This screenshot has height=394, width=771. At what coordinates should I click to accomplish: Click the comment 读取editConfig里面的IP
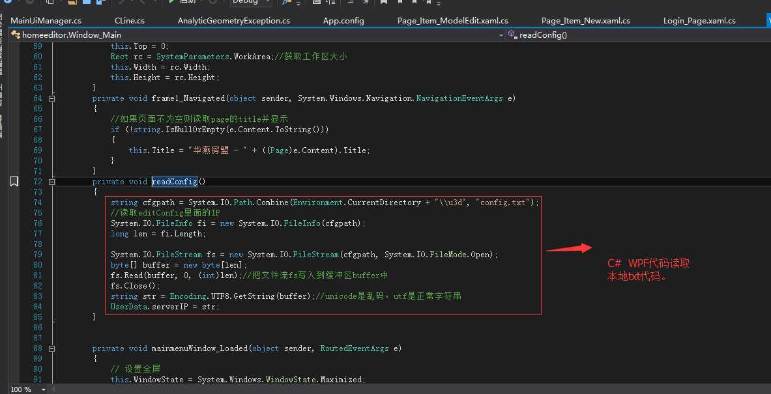pos(166,213)
